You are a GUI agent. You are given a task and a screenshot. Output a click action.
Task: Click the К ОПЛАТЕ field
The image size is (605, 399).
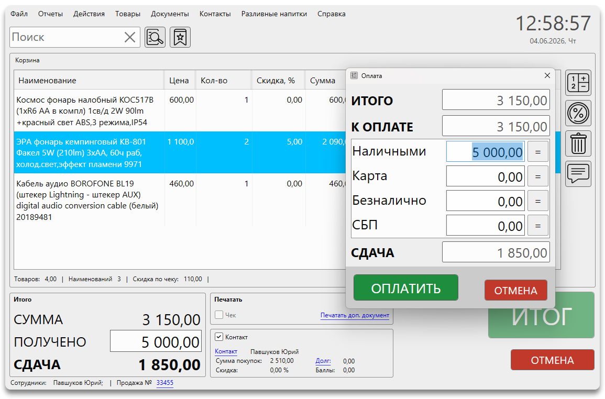496,126
